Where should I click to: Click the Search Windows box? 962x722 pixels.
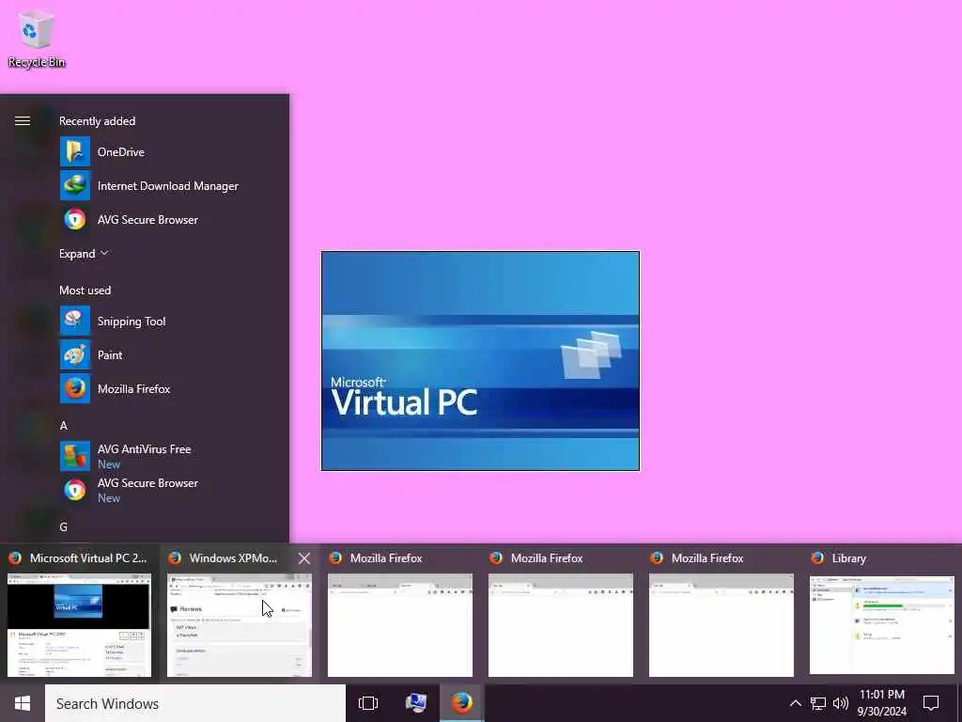pyautogui.click(x=195, y=703)
